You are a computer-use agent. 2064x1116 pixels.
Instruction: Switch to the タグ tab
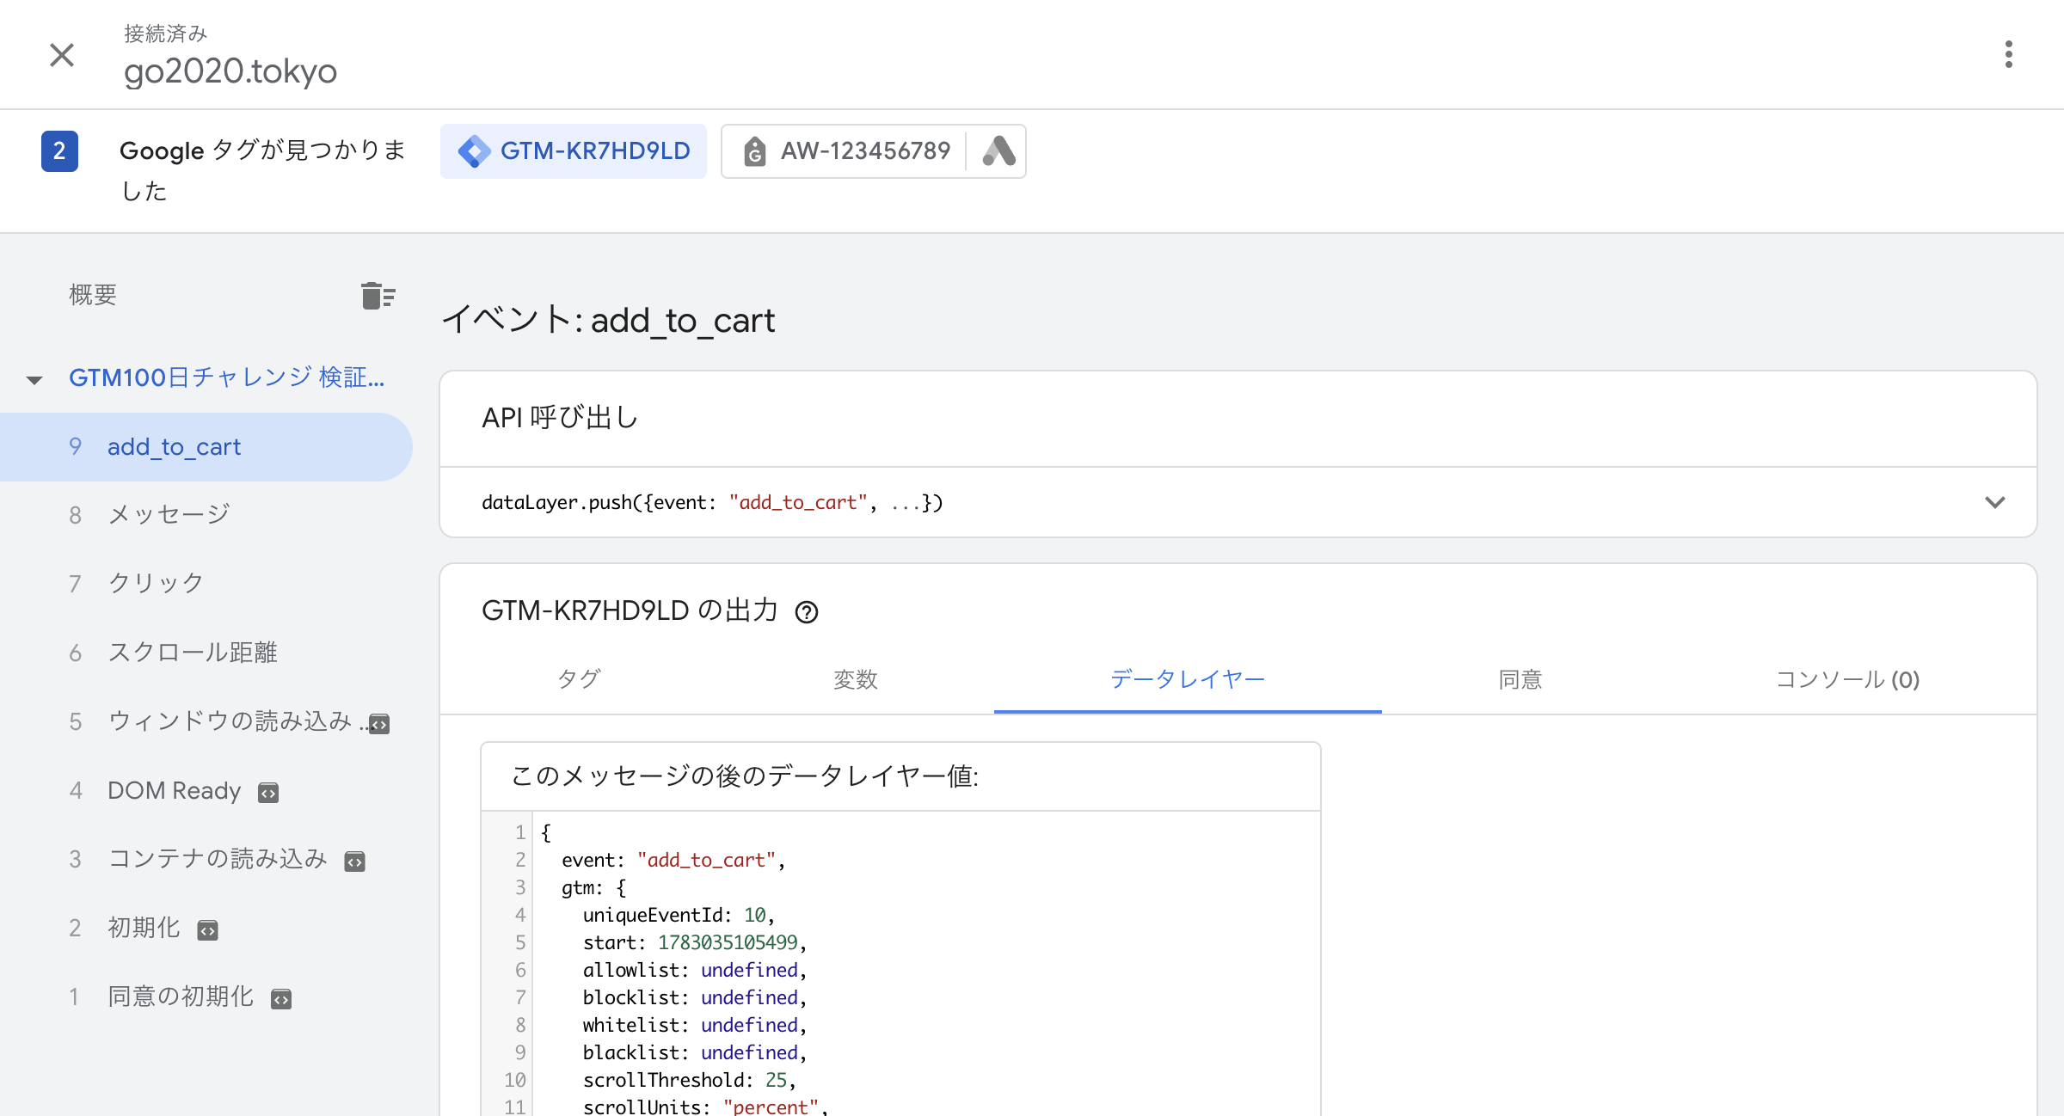[x=579, y=679]
